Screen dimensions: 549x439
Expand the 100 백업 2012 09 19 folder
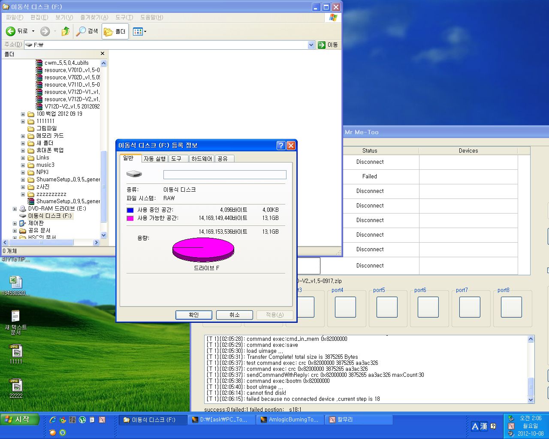[23, 114]
